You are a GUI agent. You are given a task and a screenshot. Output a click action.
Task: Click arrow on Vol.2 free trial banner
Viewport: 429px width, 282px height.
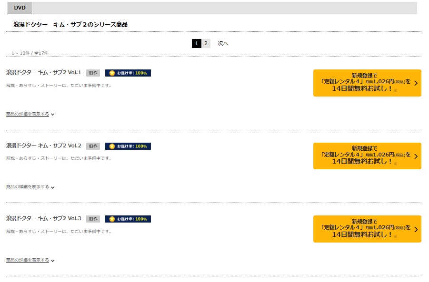[x=416, y=156]
